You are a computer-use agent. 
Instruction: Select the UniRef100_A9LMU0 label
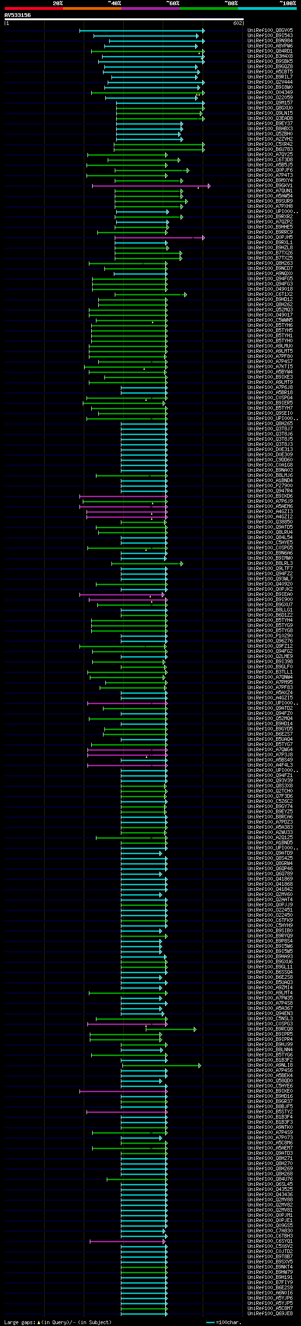270,346
